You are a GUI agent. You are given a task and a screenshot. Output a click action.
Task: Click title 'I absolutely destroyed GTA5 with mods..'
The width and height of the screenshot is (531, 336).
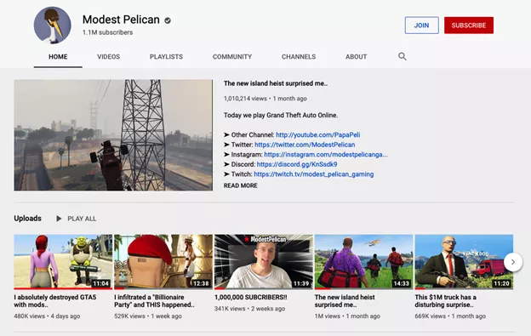click(x=55, y=301)
